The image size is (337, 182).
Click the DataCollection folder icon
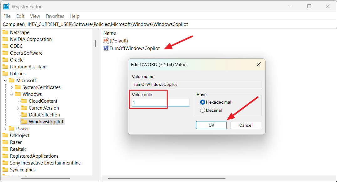tap(25, 115)
